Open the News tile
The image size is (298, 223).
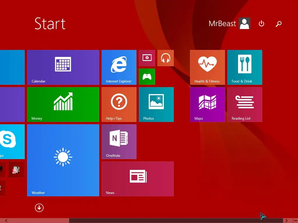pyautogui.click(x=138, y=179)
